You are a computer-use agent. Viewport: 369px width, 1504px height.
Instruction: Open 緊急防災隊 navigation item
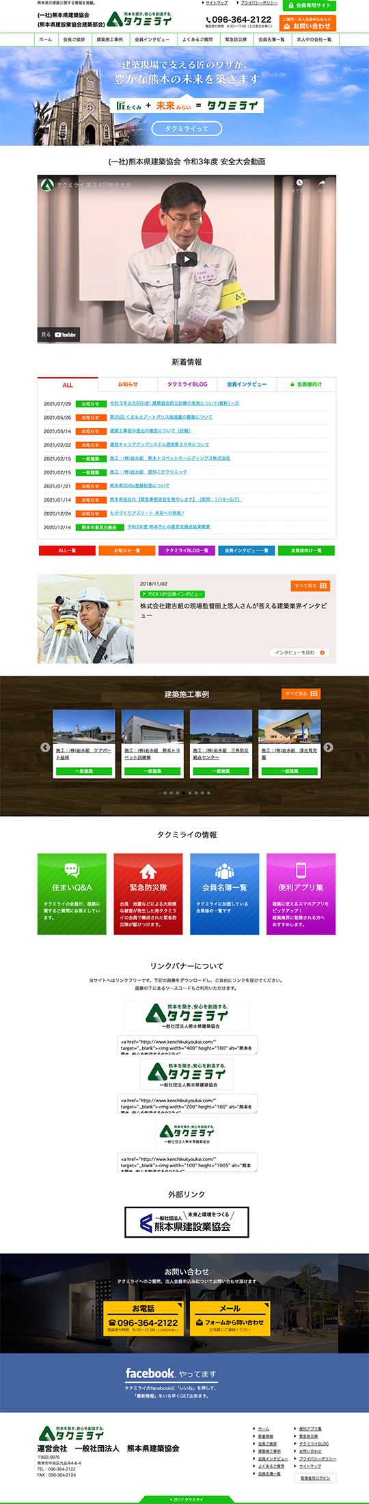coord(236,40)
